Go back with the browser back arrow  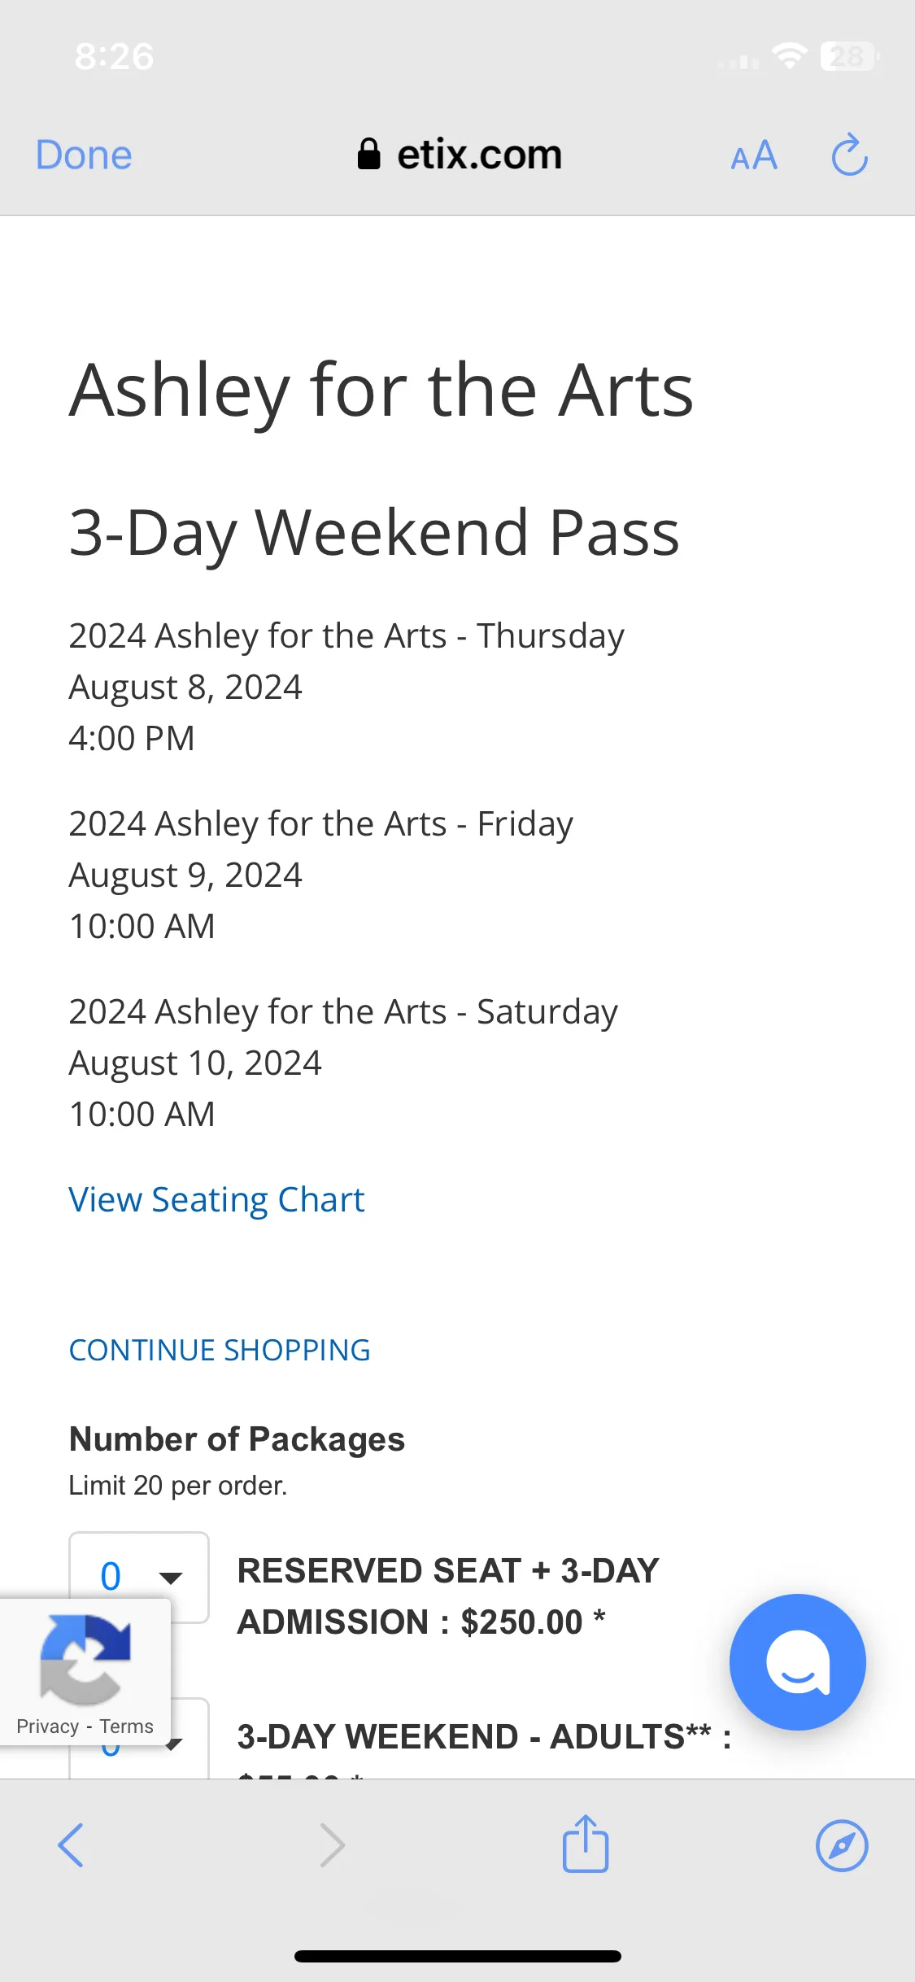tap(71, 1844)
